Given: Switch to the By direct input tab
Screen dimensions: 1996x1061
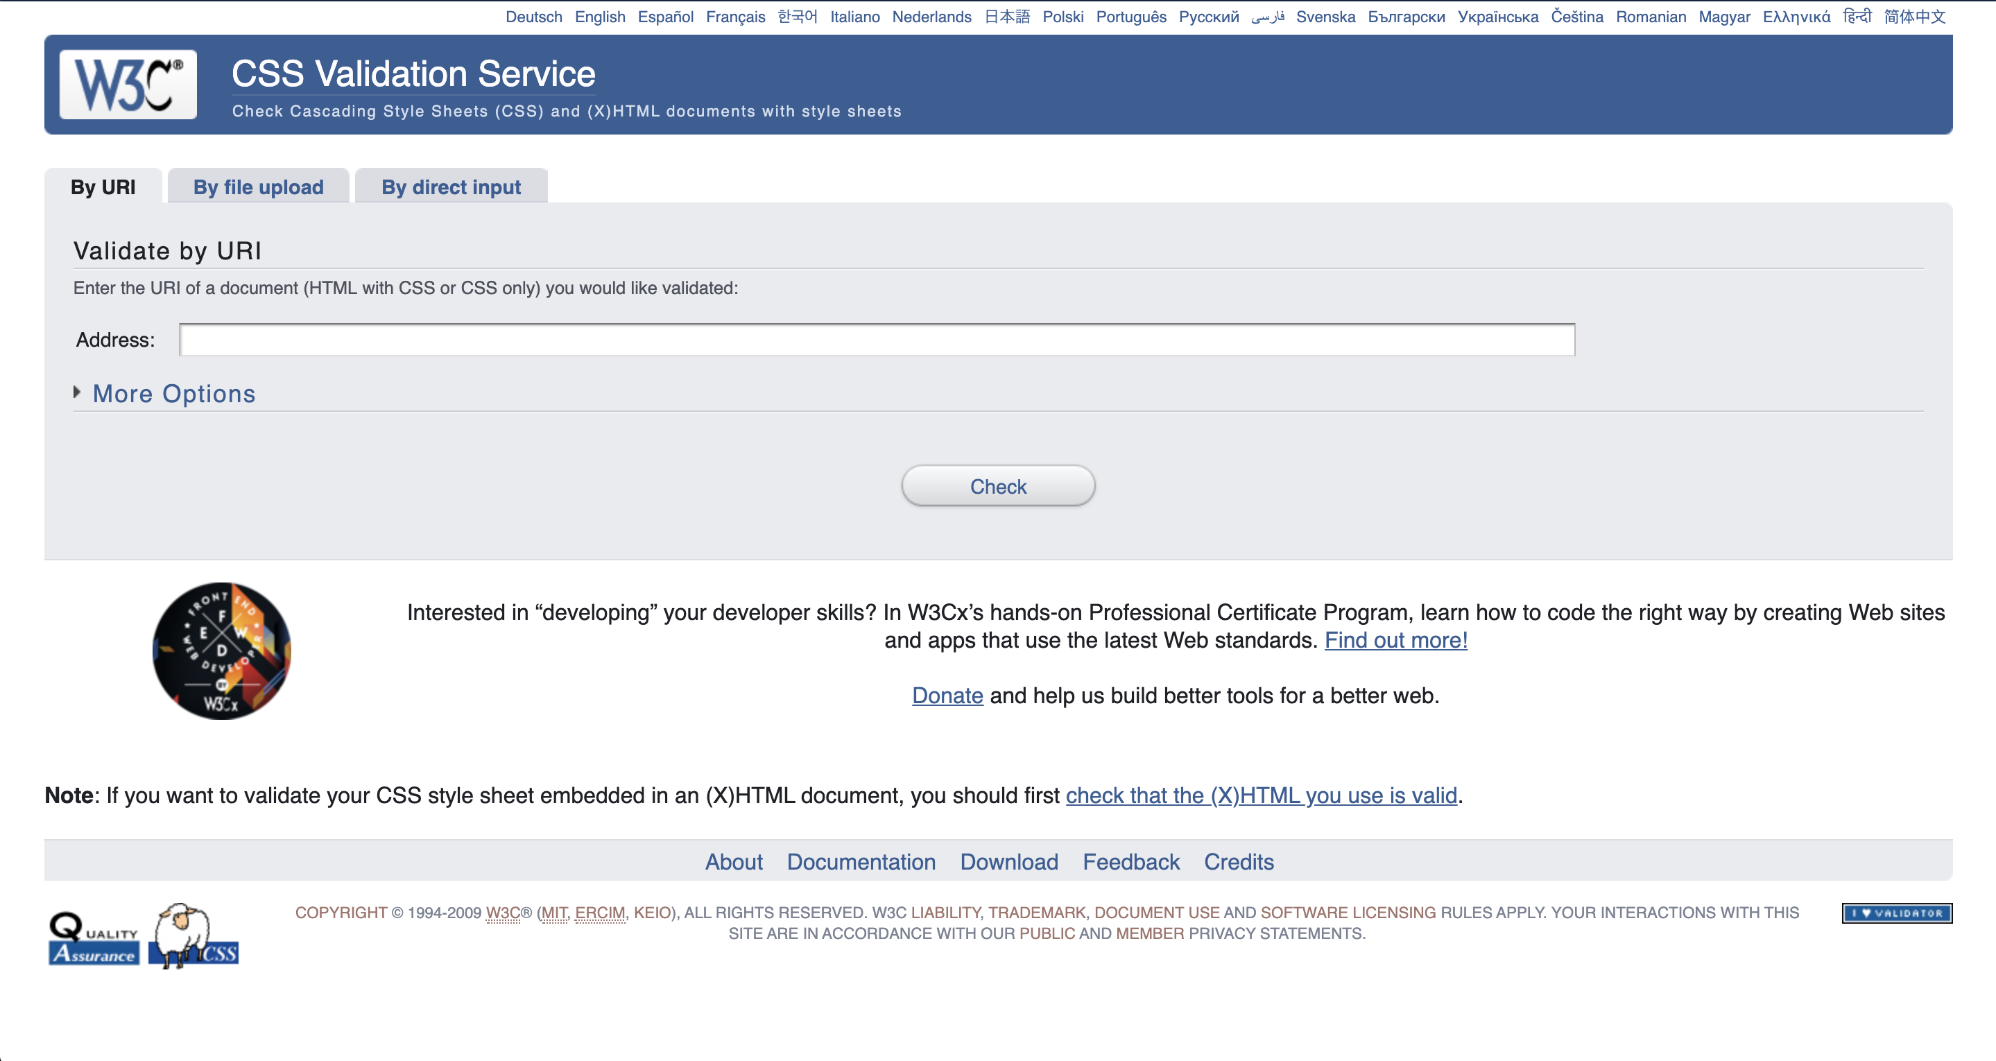Looking at the screenshot, I should [451, 187].
